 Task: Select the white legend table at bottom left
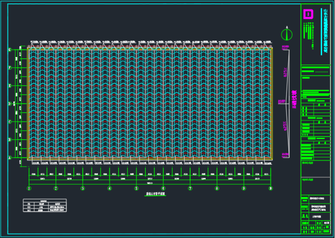tap(44, 205)
